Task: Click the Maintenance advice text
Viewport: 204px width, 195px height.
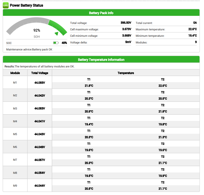Action: [29, 50]
